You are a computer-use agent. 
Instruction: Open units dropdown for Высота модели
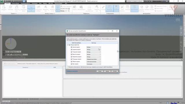coord(94,54)
